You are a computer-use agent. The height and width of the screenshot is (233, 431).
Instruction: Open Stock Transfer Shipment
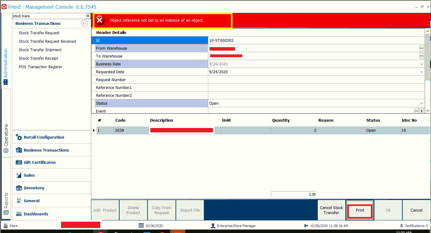tap(40, 50)
